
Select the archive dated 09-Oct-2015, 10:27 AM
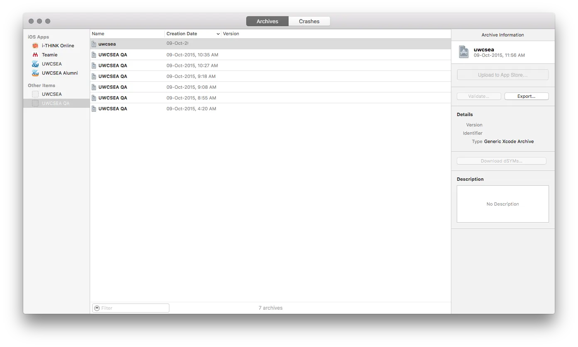(x=270, y=66)
